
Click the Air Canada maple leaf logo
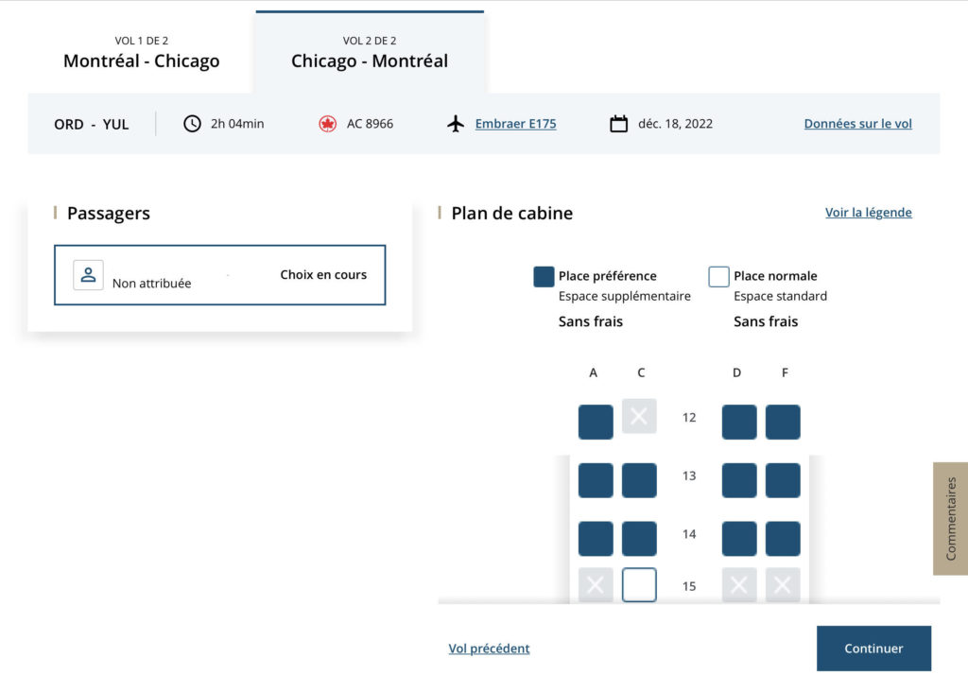[x=328, y=124]
